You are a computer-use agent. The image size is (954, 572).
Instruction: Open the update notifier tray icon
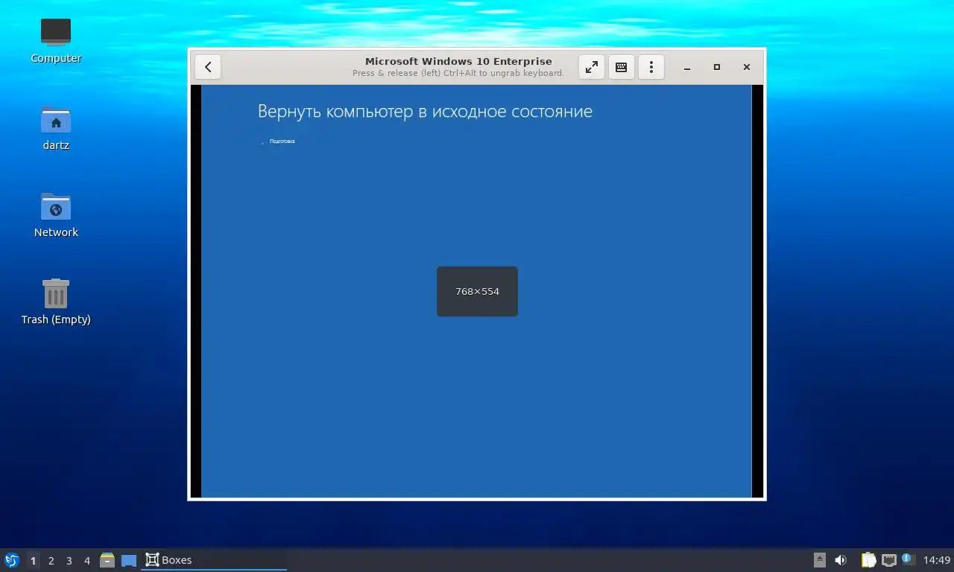pyautogui.click(x=908, y=559)
